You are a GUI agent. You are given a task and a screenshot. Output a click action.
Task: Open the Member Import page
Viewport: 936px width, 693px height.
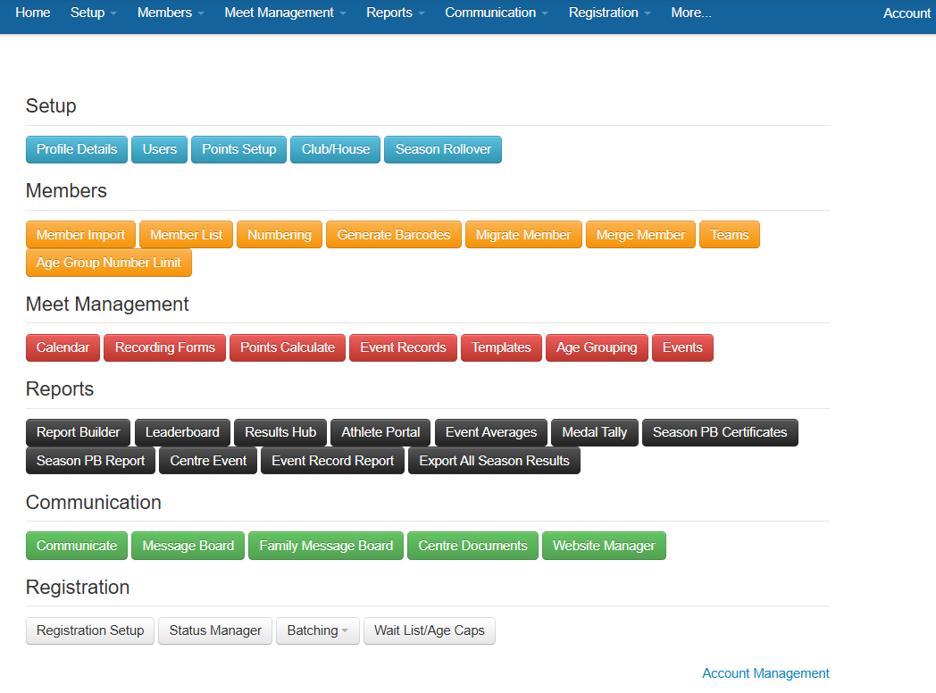pos(80,234)
